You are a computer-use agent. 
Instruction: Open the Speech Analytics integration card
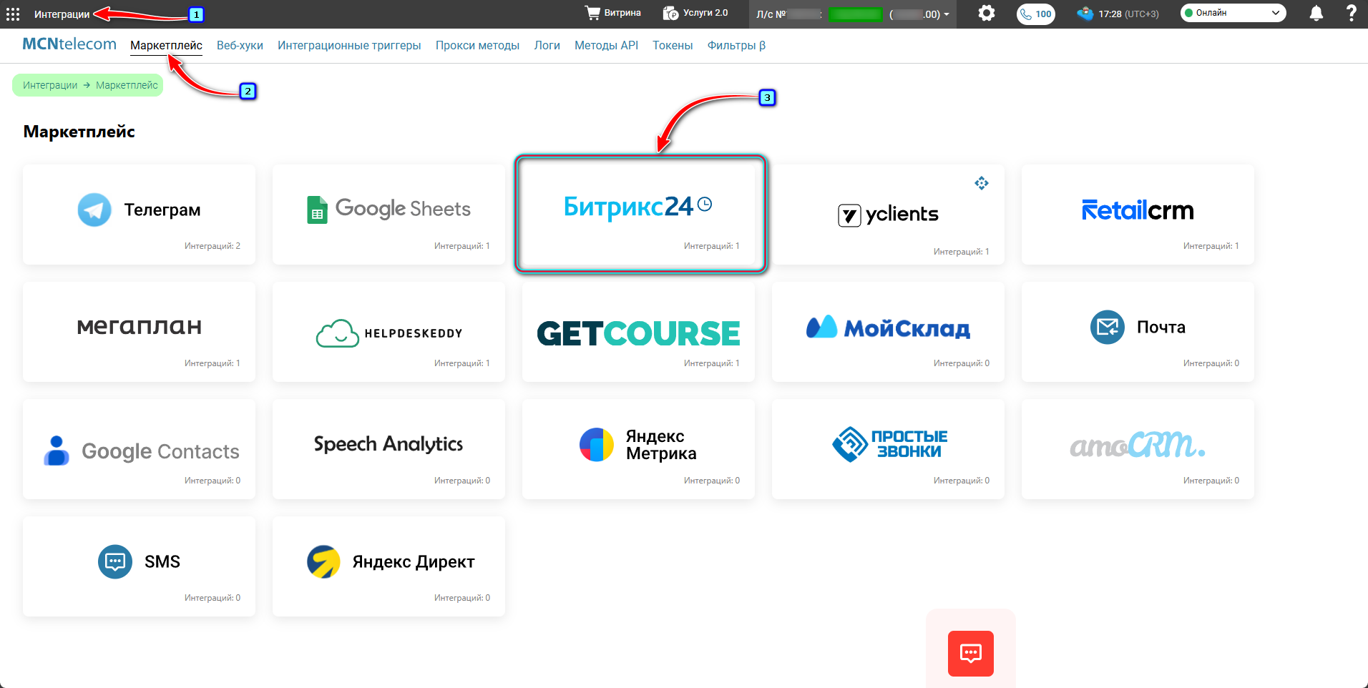[389, 449]
